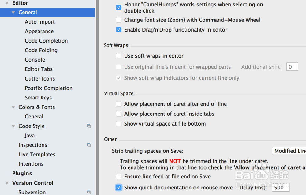Open the Plugins settings page

[x=22, y=174]
